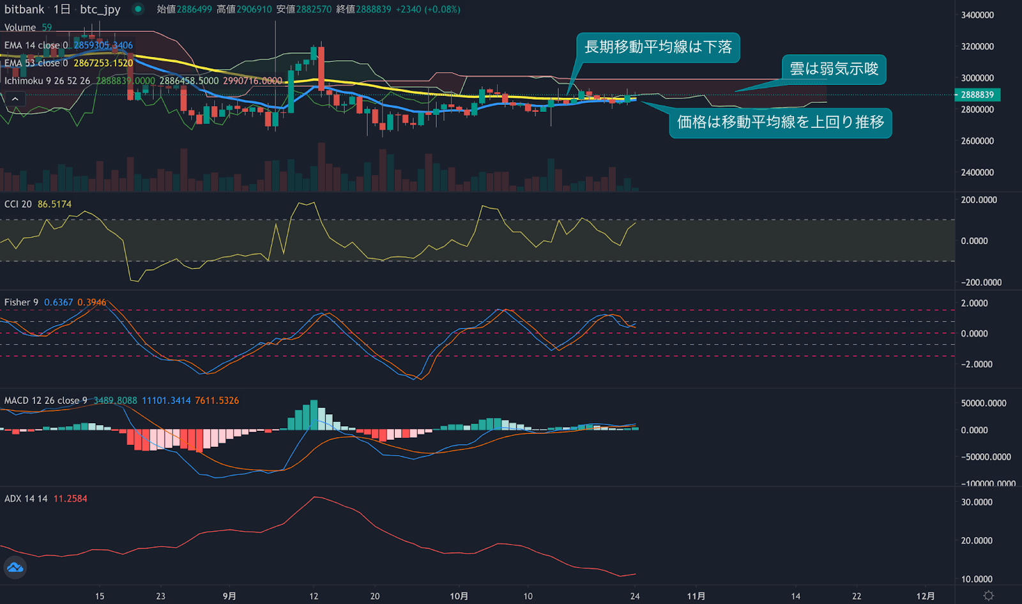Toggle the EMA 14 indicator legend
The height and width of the screenshot is (604, 1022).
pos(35,45)
